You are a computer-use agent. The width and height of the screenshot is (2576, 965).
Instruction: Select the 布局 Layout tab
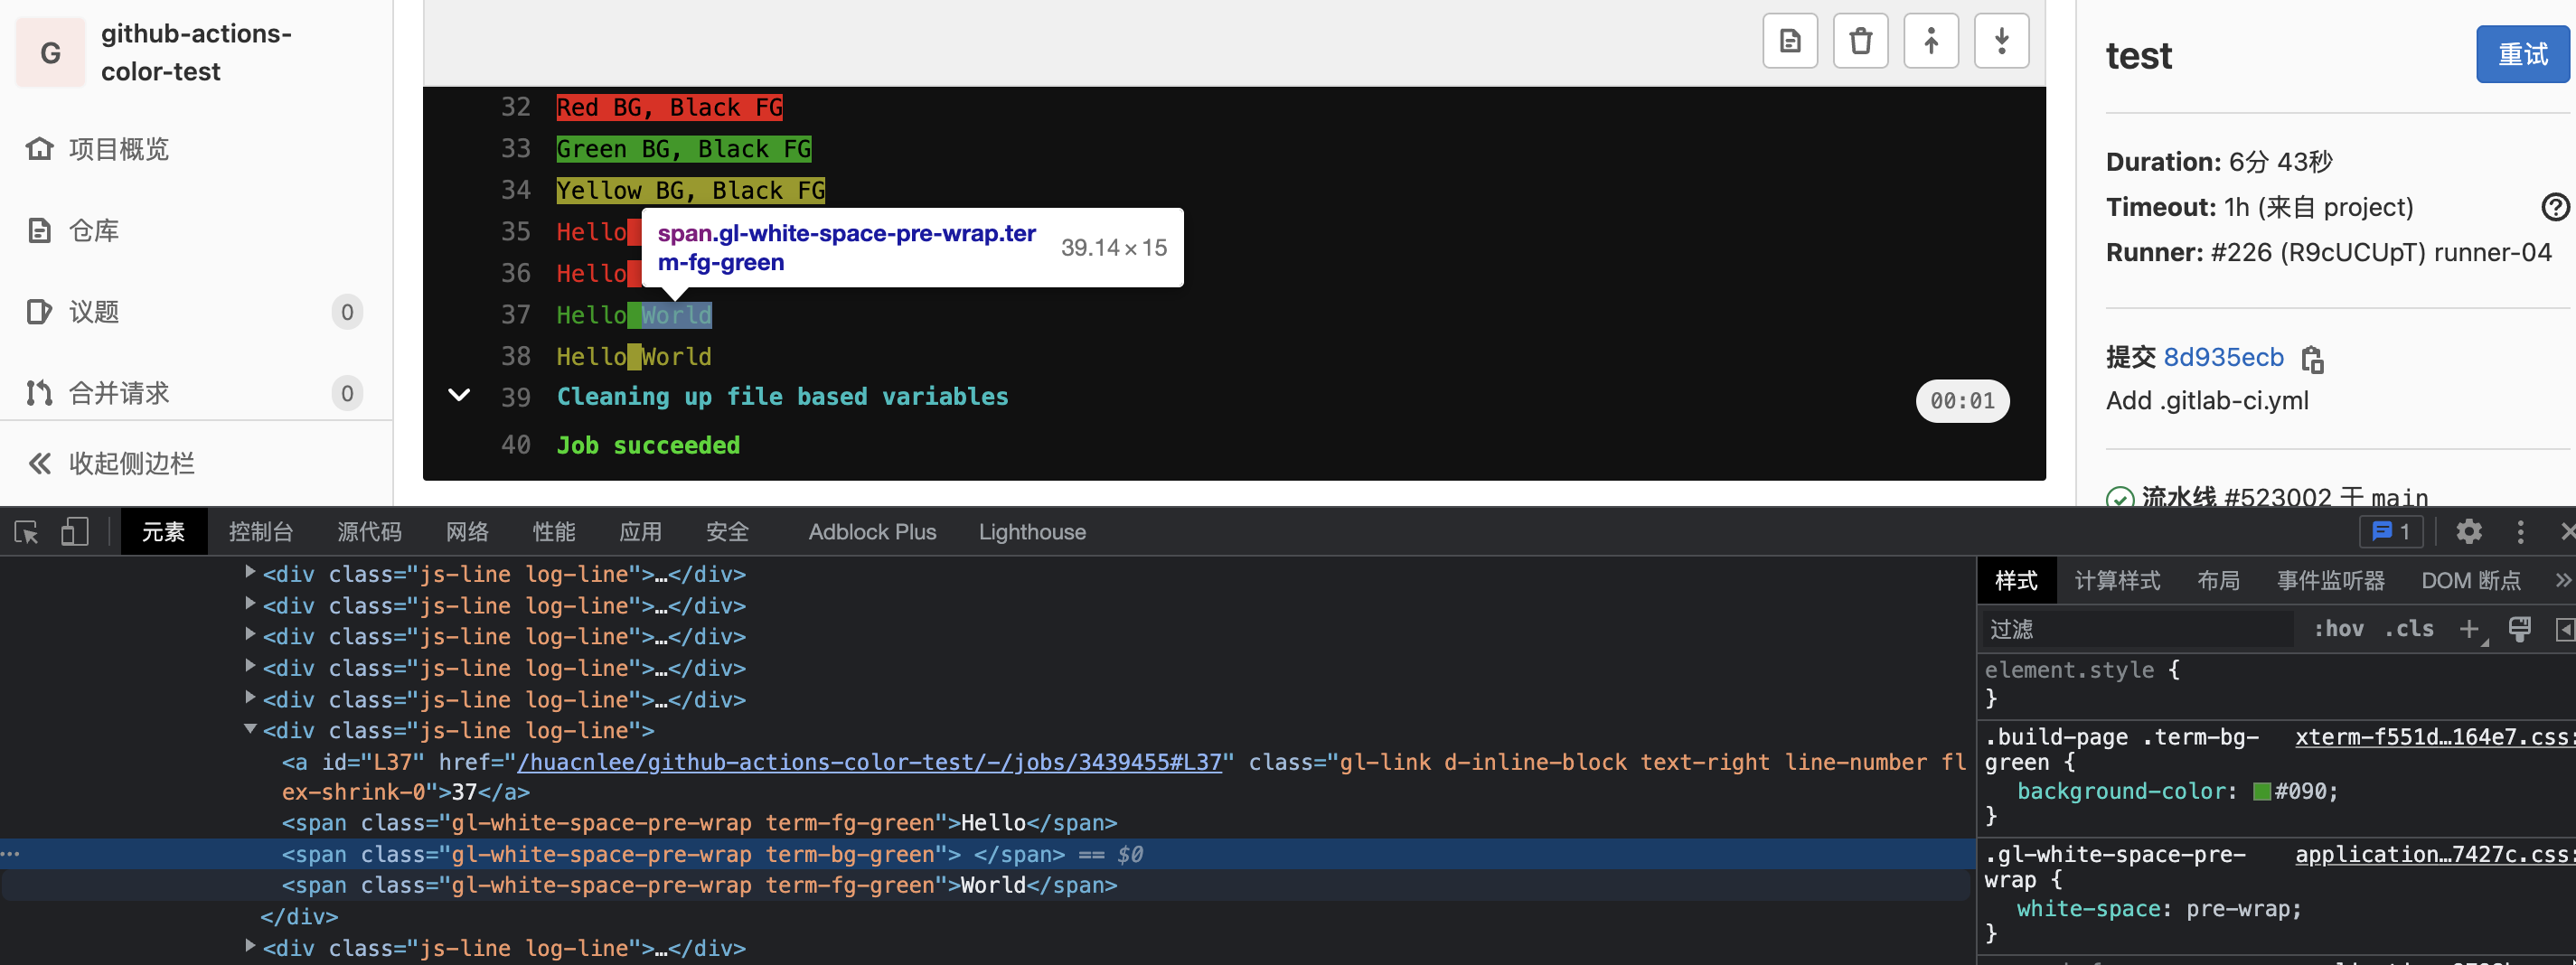coord(2218,580)
